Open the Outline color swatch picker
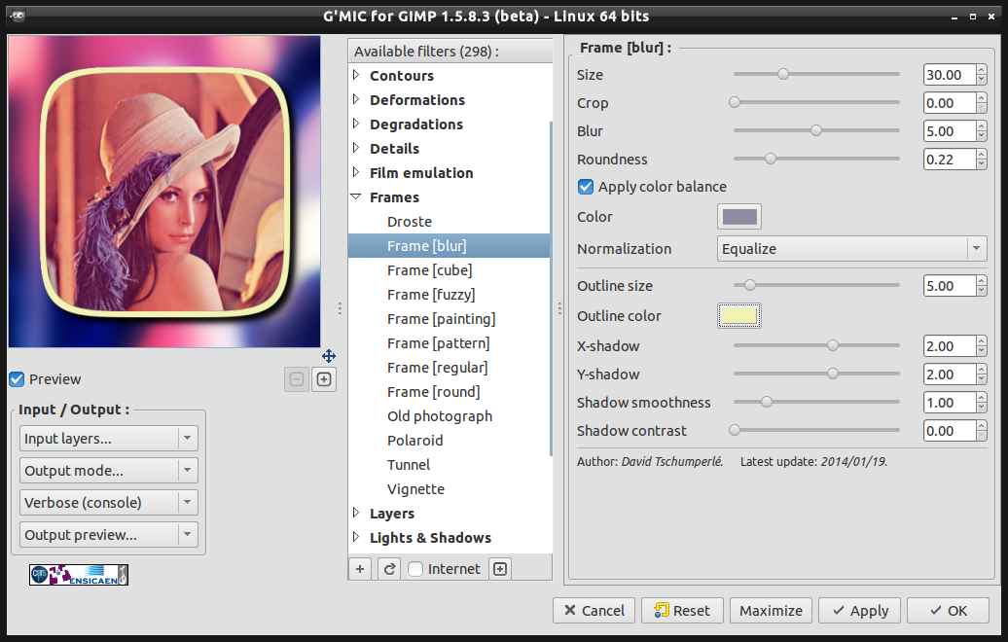The height and width of the screenshot is (642, 1008). (x=739, y=315)
